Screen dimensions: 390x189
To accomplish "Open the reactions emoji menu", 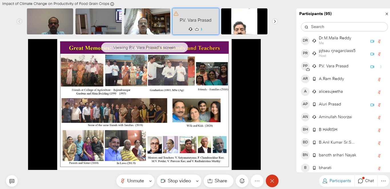I will pos(242,181).
